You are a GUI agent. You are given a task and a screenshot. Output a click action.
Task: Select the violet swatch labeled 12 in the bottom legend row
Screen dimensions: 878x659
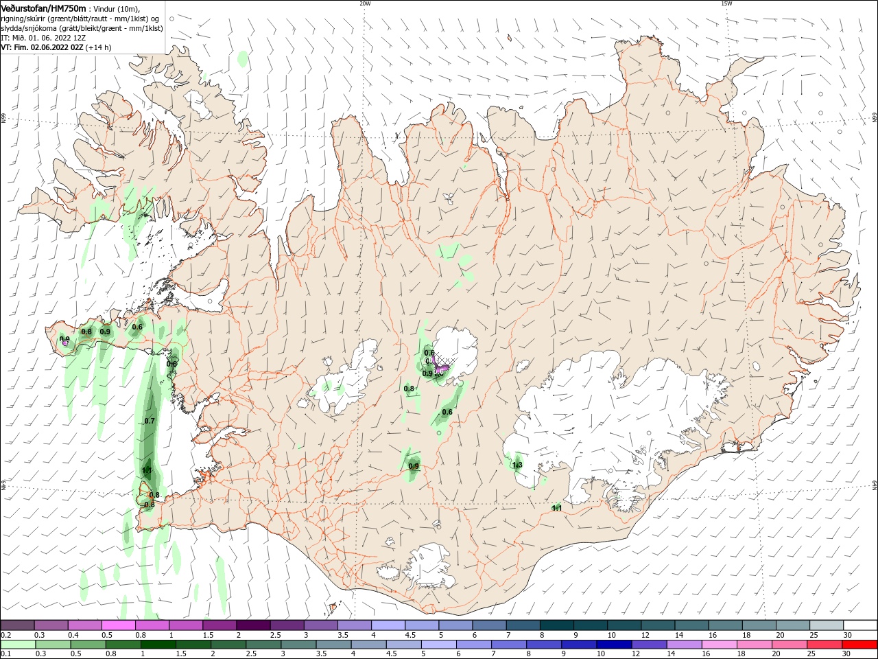pyautogui.click(x=649, y=645)
